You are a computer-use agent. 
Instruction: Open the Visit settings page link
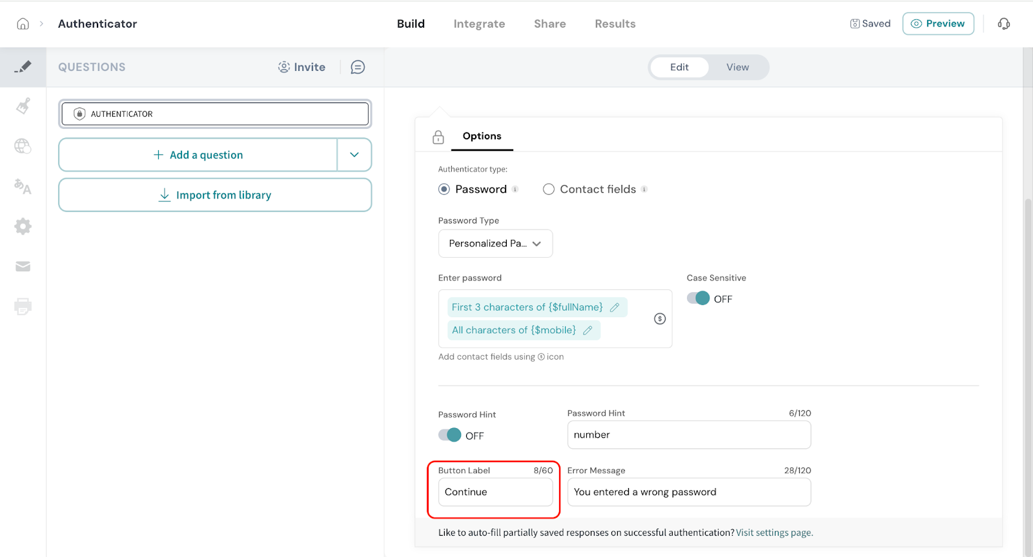774,533
